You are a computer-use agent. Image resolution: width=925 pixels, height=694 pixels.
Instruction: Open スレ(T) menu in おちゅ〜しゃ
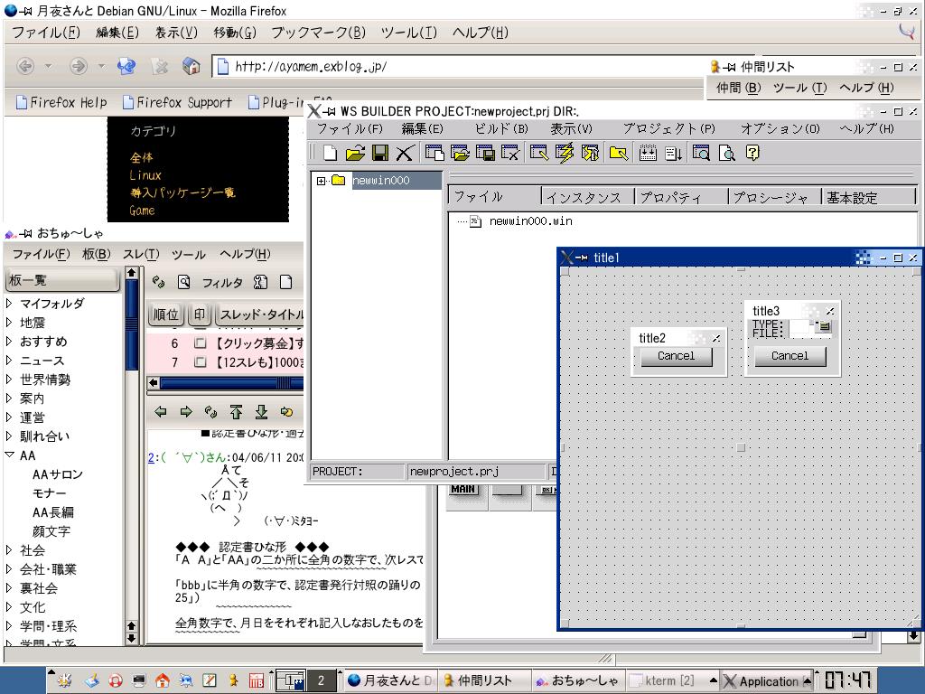pyautogui.click(x=141, y=254)
